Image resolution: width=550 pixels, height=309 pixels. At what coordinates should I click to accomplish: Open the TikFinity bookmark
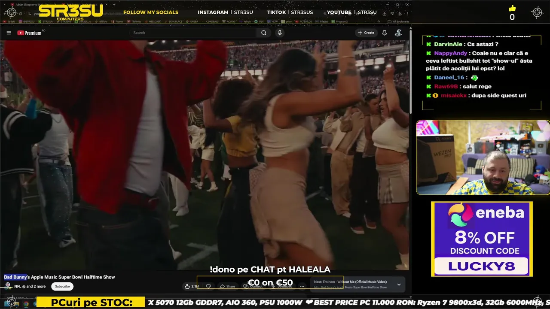(133, 21)
